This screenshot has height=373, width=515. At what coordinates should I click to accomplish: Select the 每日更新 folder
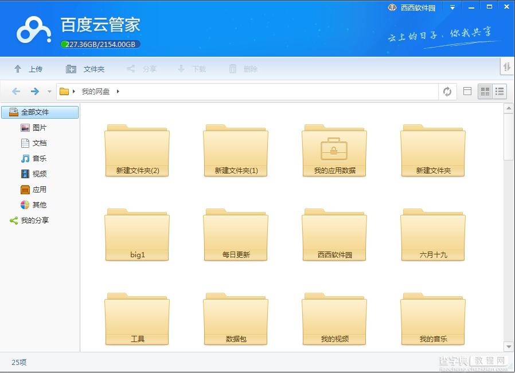tap(236, 234)
